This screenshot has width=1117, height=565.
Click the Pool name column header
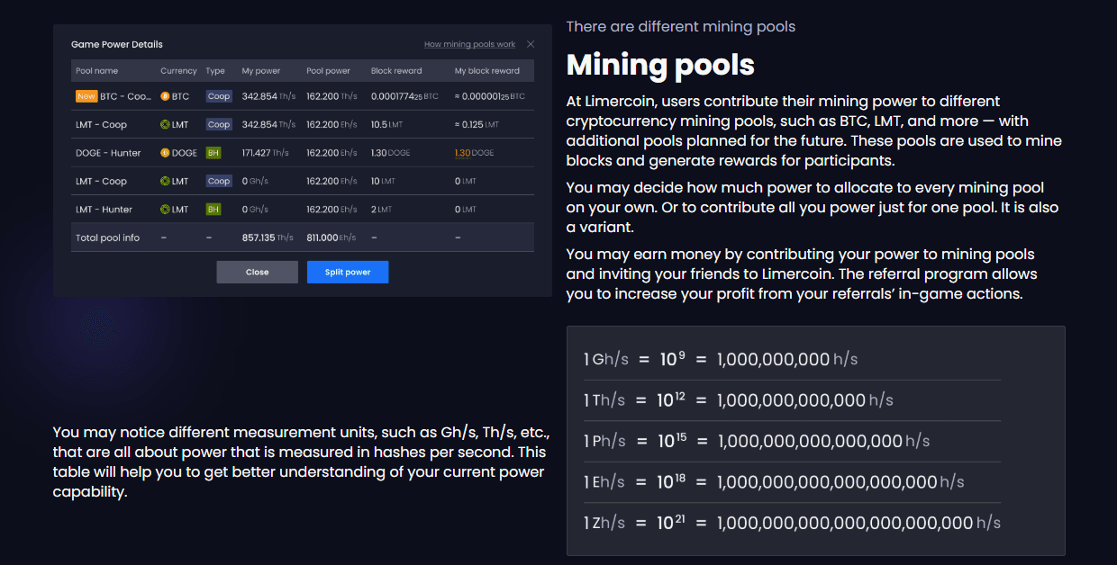[96, 71]
